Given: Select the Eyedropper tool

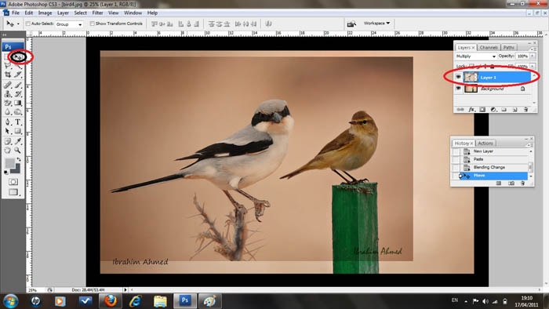Looking at the screenshot, I should click(18, 141).
